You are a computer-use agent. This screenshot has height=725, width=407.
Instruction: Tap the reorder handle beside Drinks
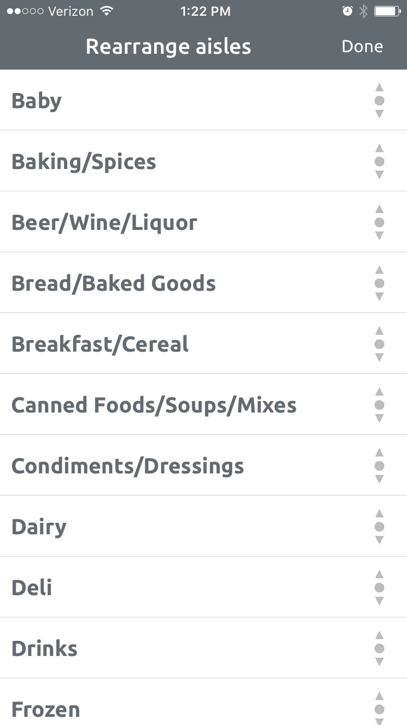pyautogui.click(x=379, y=648)
